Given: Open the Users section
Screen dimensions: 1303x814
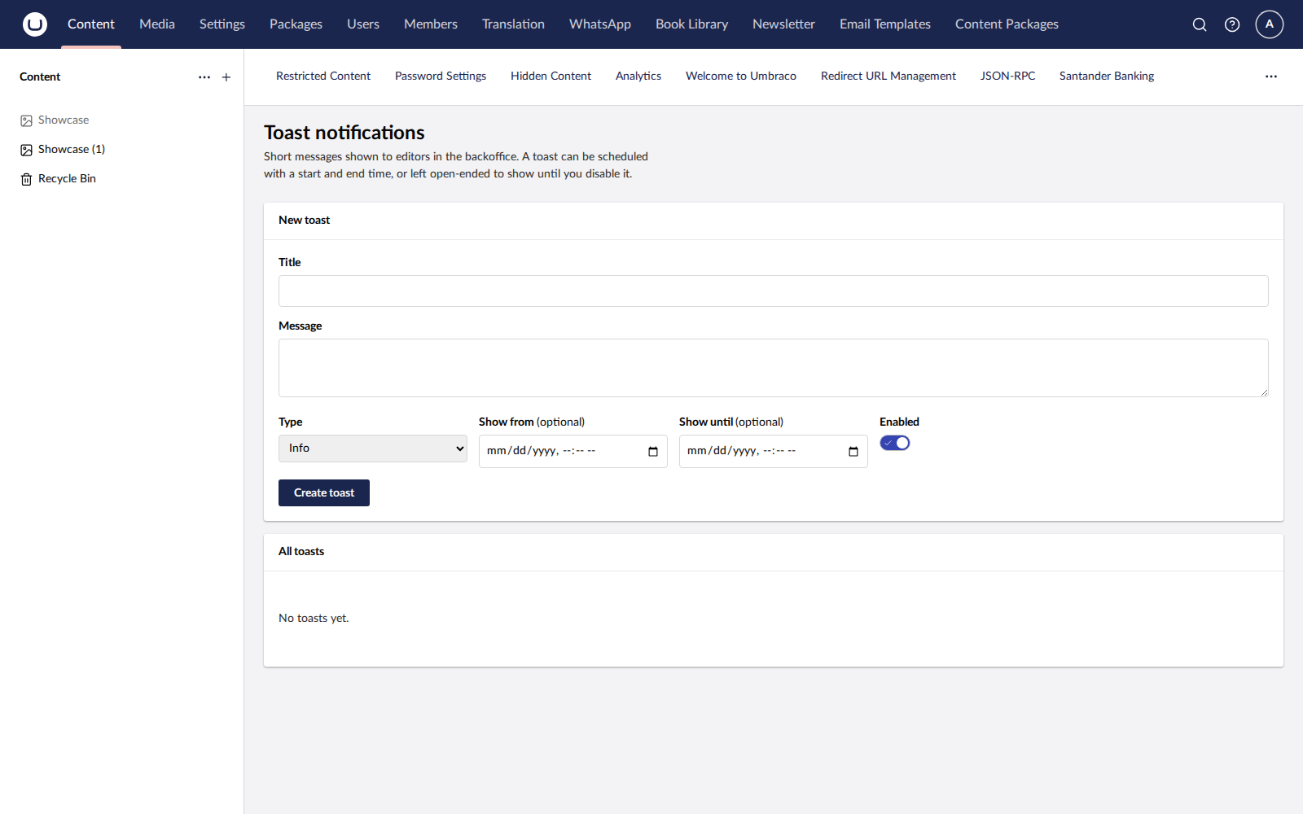Looking at the screenshot, I should click(x=363, y=24).
